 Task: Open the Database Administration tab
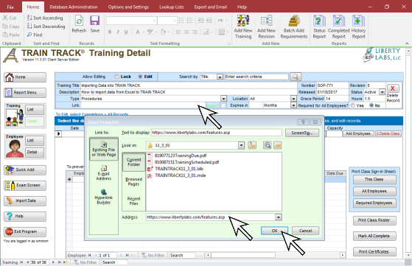[x=74, y=7]
